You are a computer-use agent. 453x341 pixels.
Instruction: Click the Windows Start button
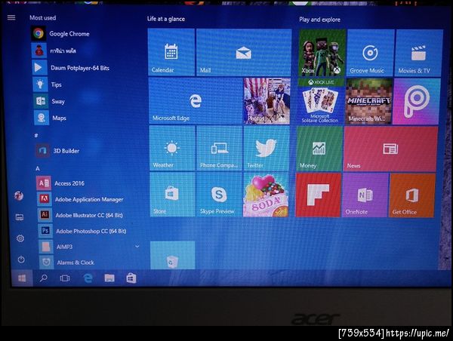(22, 278)
